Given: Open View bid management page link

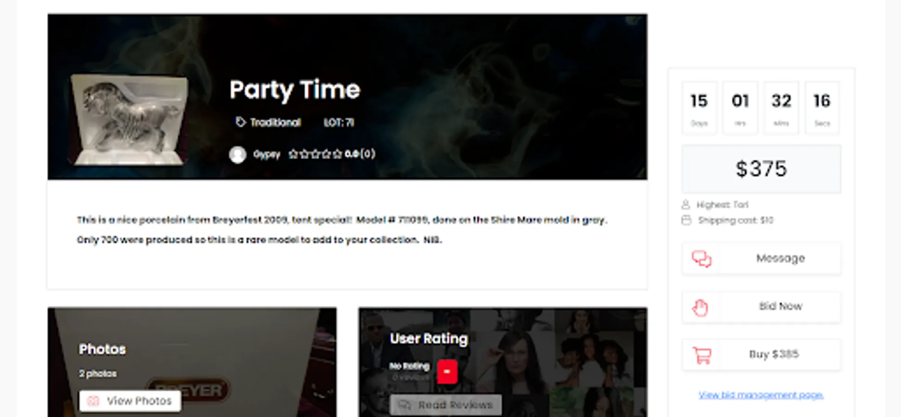Looking at the screenshot, I should 761,395.
